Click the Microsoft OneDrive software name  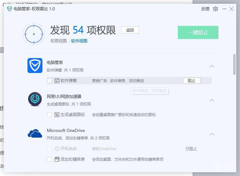pyautogui.click(x=66, y=130)
